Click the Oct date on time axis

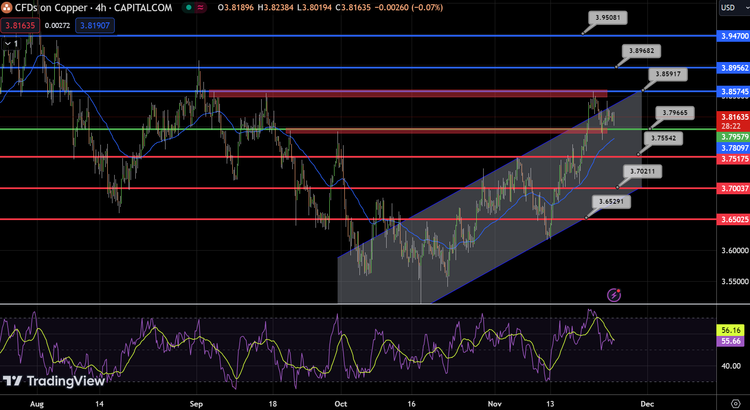341,404
